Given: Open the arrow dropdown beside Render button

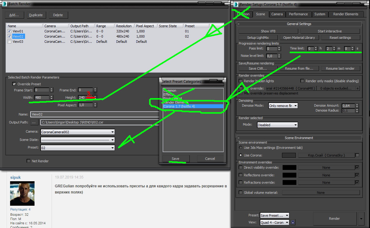Looking at the screenshot, I should tap(361, 219).
